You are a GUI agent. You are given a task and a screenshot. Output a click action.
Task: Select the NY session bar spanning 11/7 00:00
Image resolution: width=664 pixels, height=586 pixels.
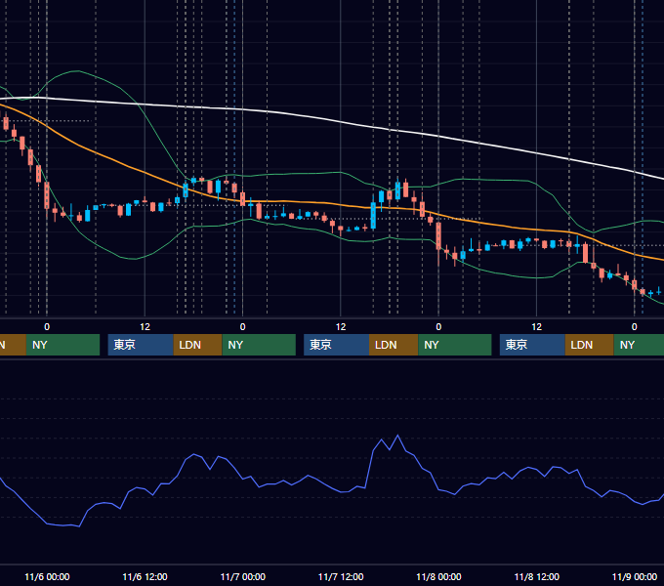[x=259, y=345]
